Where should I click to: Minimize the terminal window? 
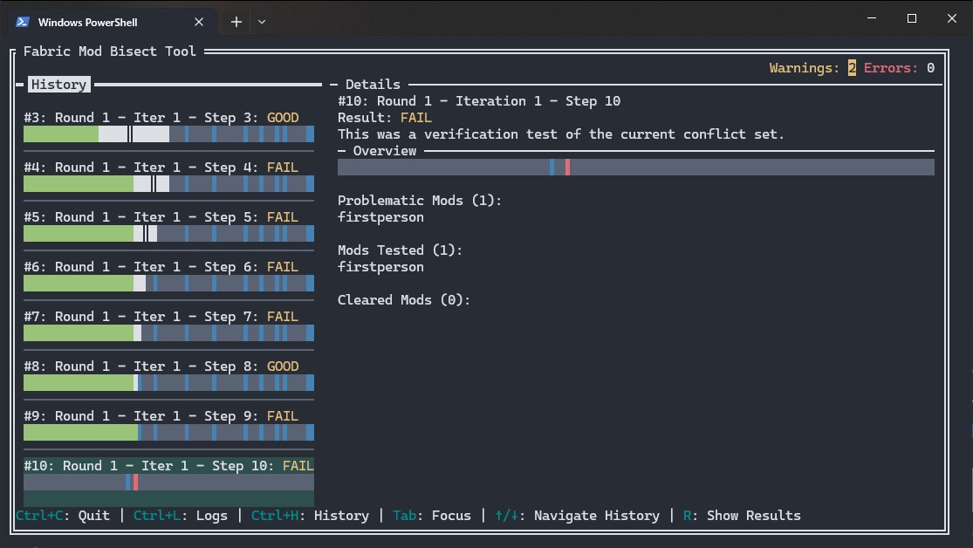coord(872,18)
